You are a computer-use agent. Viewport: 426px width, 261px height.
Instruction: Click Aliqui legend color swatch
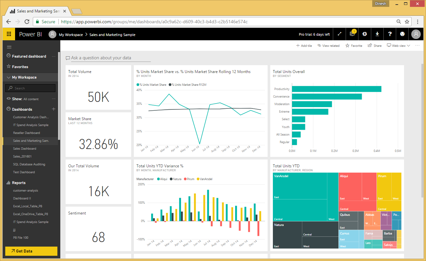click(x=158, y=179)
